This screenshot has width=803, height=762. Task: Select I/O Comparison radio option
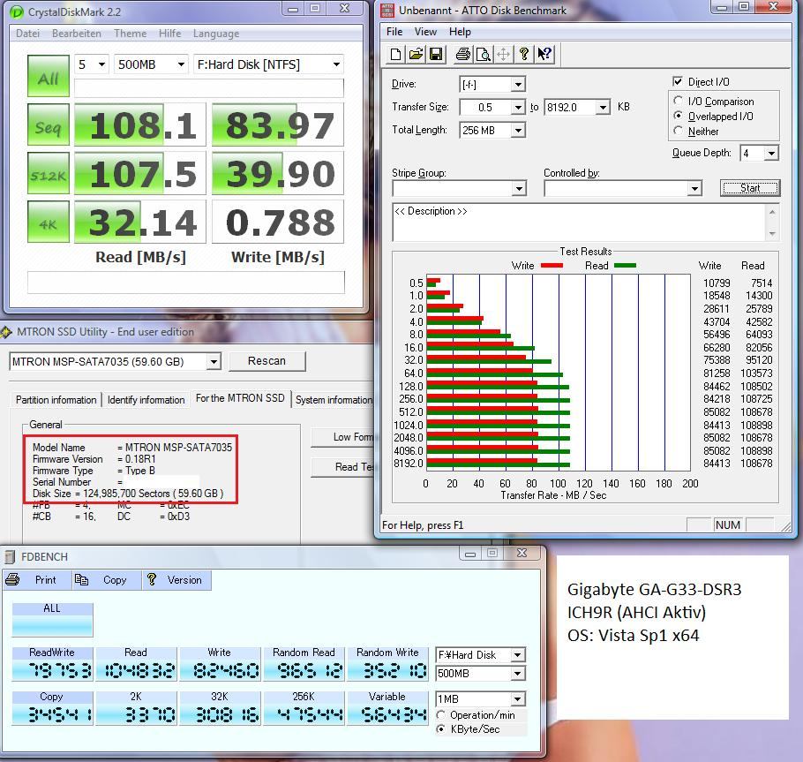click(678, 101)
